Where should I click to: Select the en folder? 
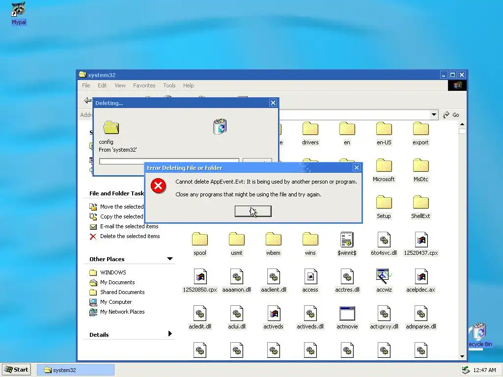(x=347, y=134)
